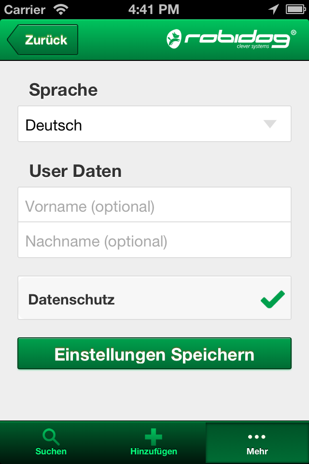Switch to the Suchen tab label

[51, 451]
